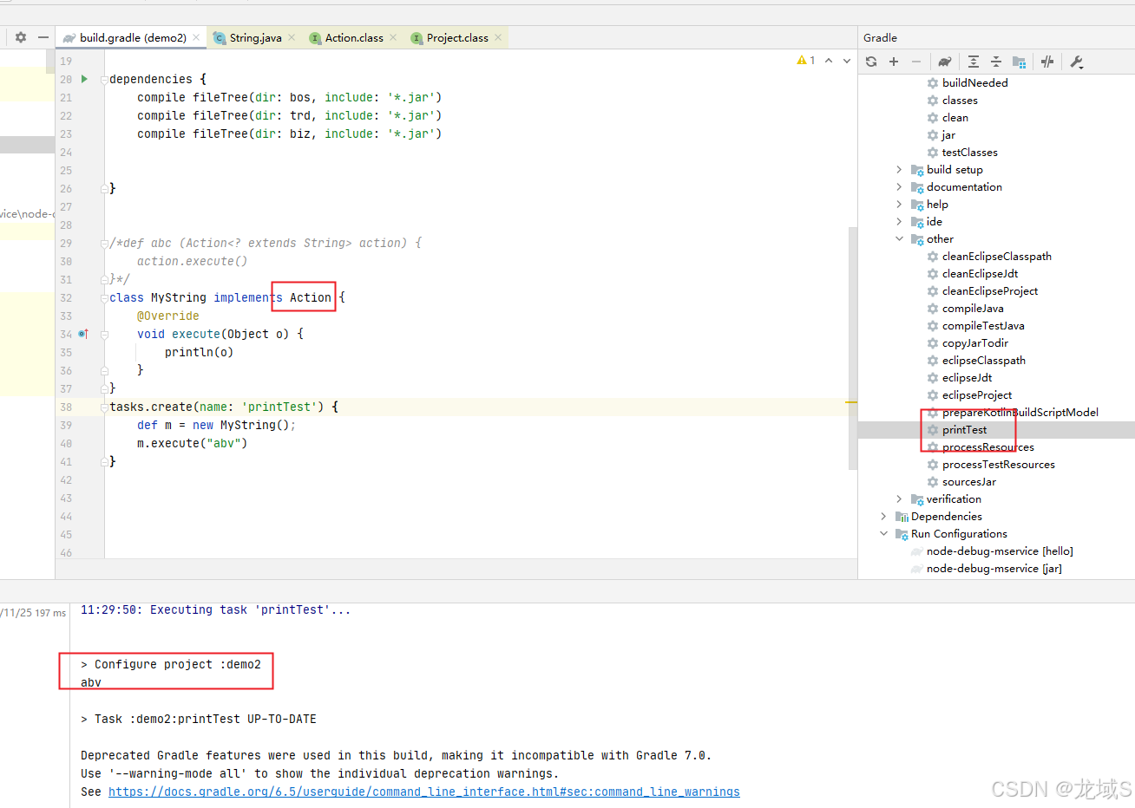Open the Gradle command-line warnings documentation link
This screenshot has height=808, width=1135.
[x=423, y=791]
